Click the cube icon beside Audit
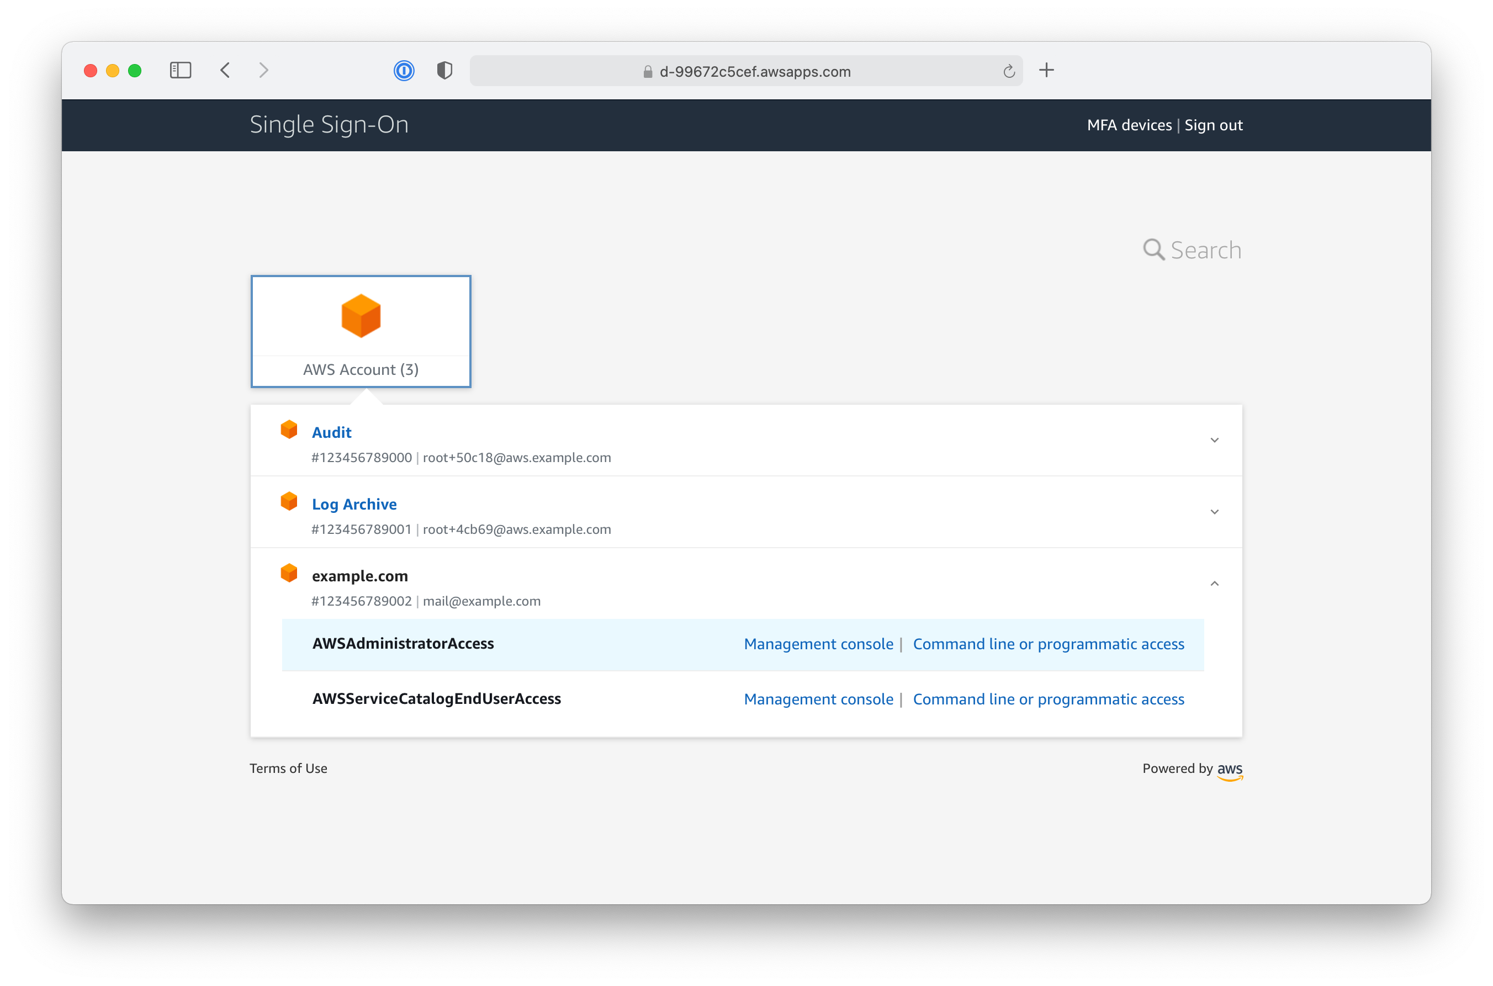 [289, 430]
